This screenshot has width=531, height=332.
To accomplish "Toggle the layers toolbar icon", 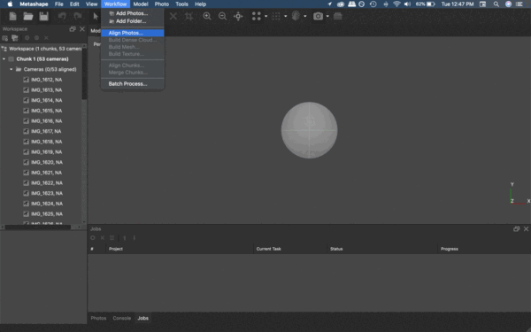I will (x=338, y=16).
